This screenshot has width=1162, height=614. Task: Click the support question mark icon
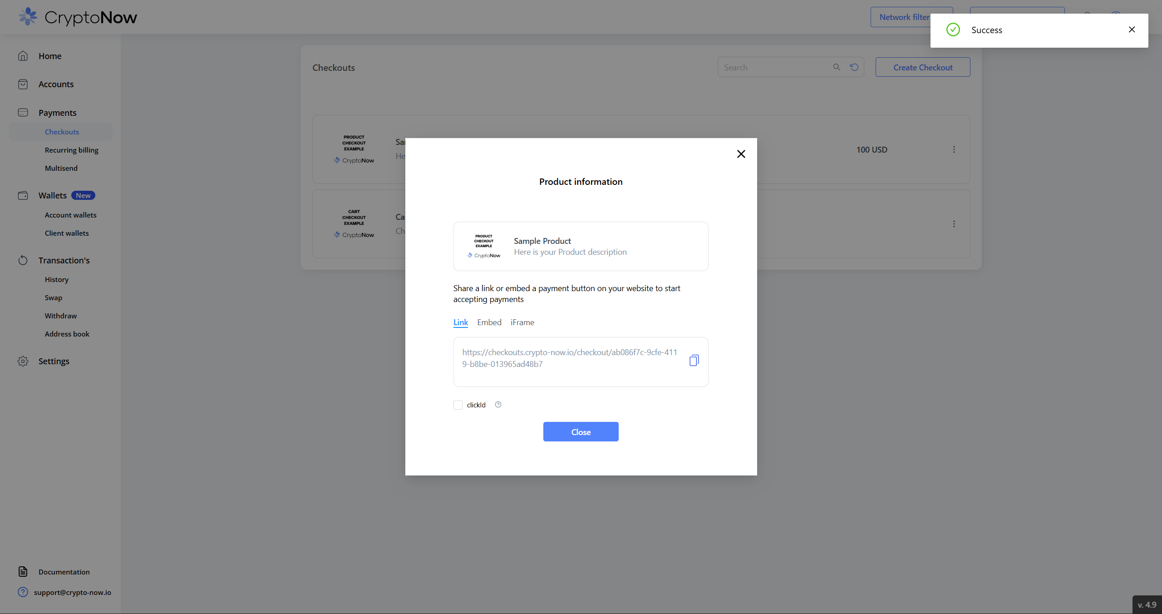click(x=23, y=592)
